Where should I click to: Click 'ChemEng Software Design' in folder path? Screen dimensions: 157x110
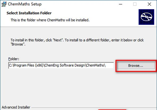(65, 65)
